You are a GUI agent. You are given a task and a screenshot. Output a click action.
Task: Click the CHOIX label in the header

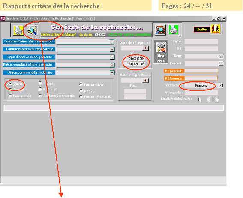point(100,35)
